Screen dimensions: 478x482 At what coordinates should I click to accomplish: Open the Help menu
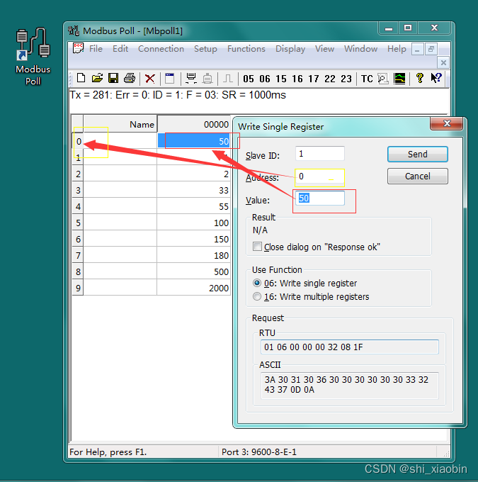pyautogui.click(x=397, y=49)
